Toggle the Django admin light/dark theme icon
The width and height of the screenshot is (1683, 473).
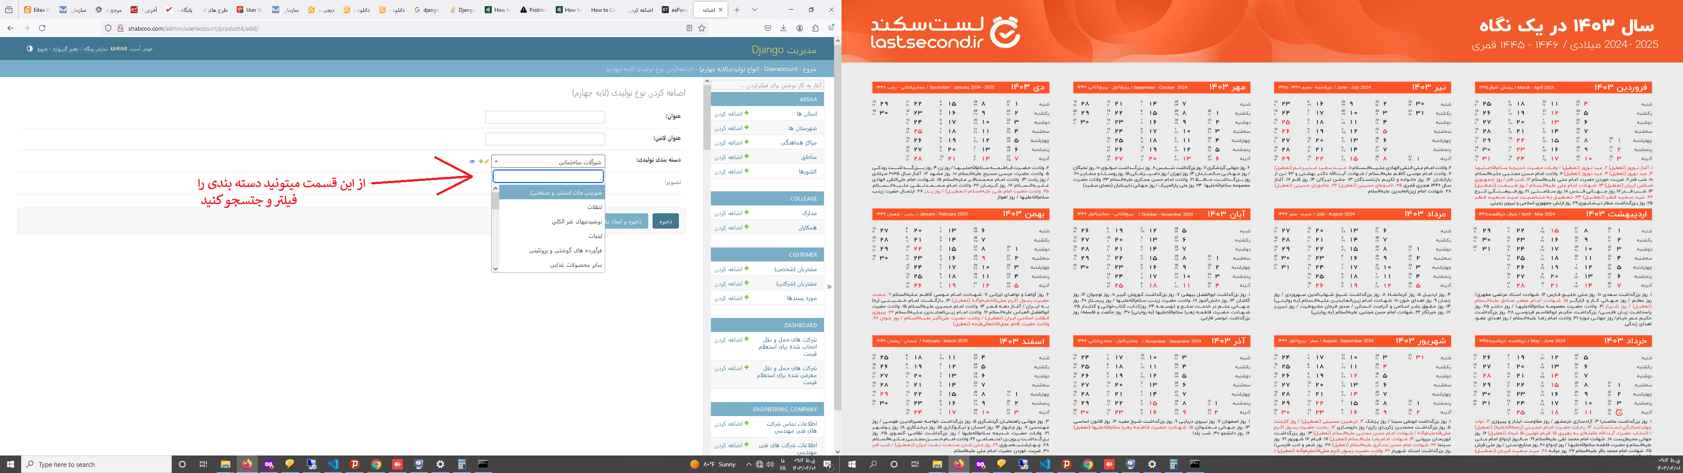tap(29, 49)
